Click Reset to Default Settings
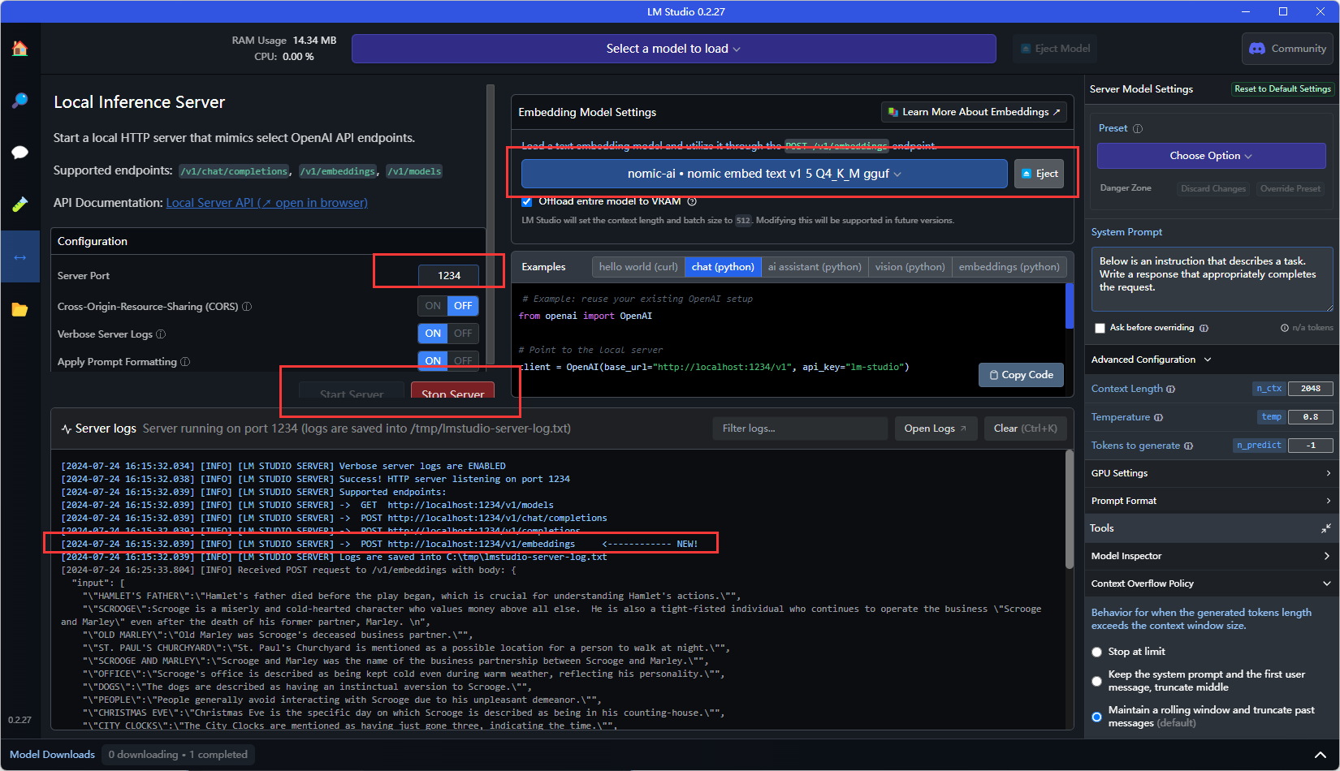The height and width of the screenshot is (771, 1340). coord(1282,89)
